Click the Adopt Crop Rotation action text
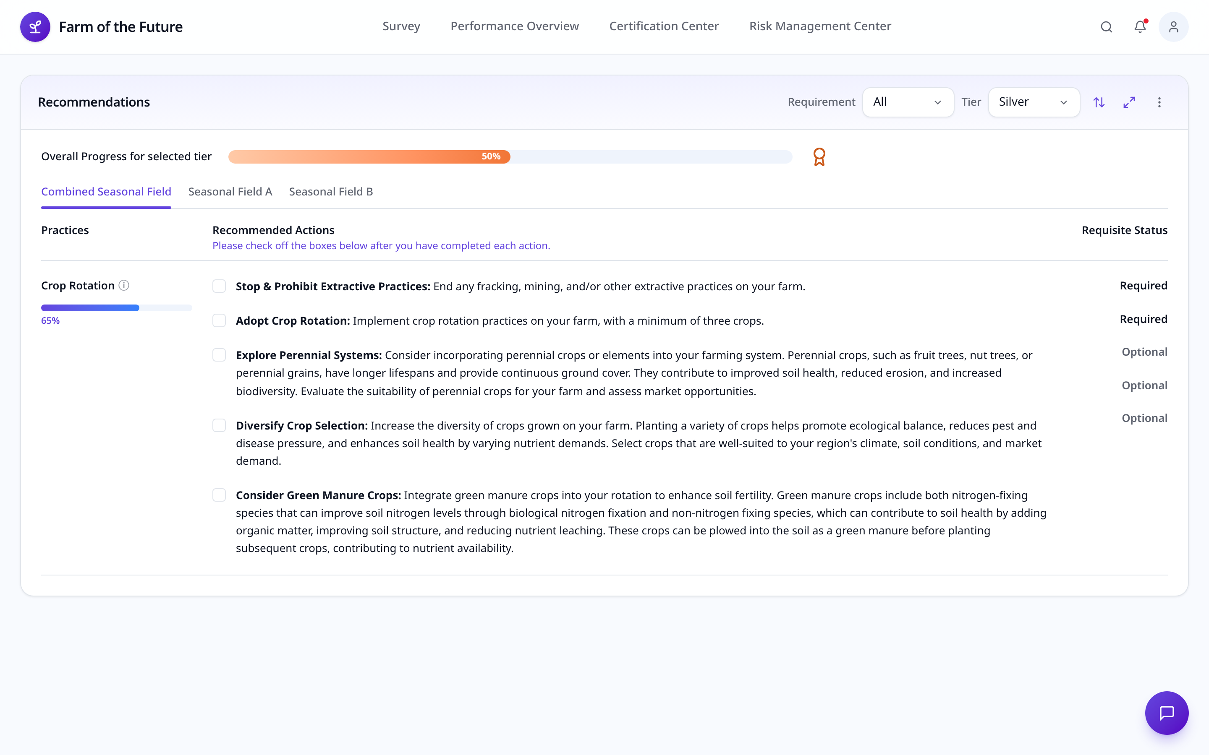Screen dimensions: 1209x755 click(500, 320)
